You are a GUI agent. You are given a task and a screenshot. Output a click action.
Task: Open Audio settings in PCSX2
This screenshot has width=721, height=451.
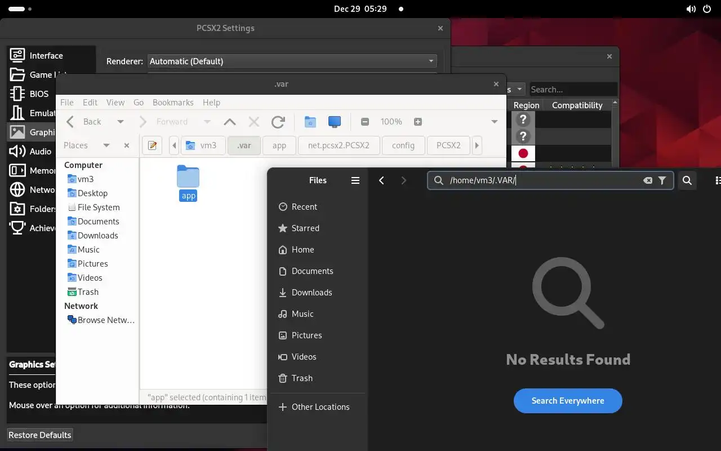[31, 151]
